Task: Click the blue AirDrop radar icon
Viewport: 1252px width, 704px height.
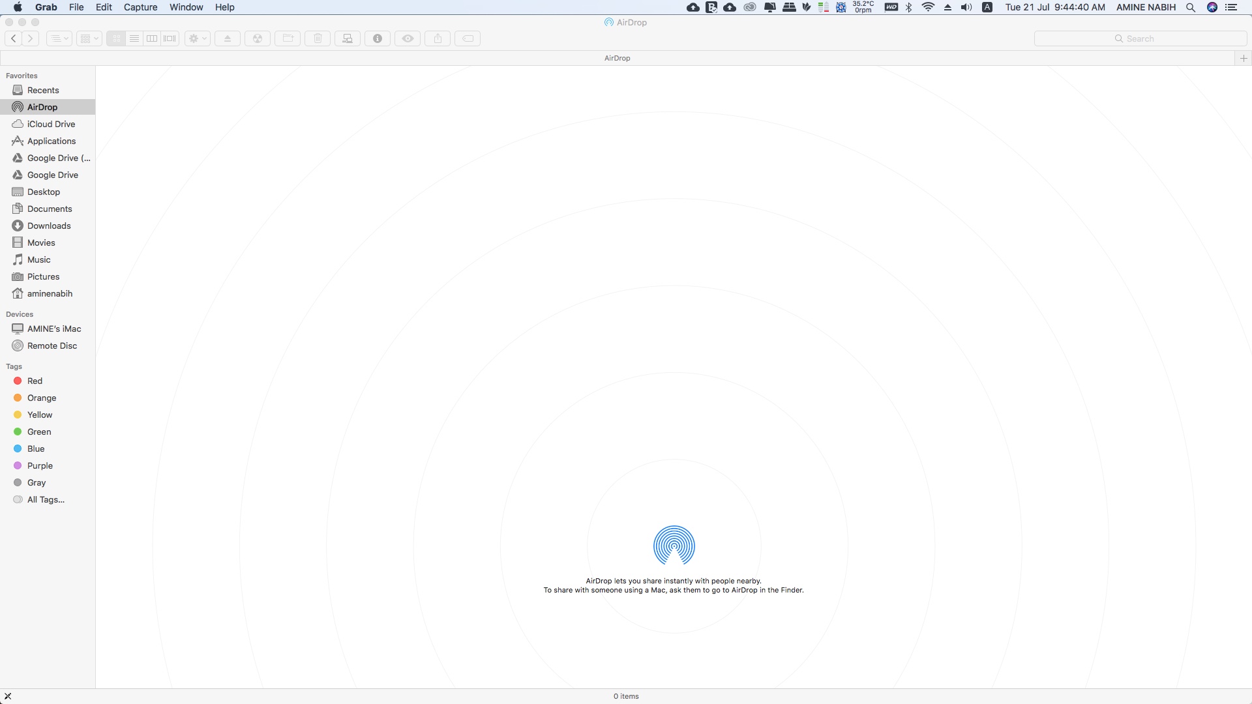Action: pos(674,545)
